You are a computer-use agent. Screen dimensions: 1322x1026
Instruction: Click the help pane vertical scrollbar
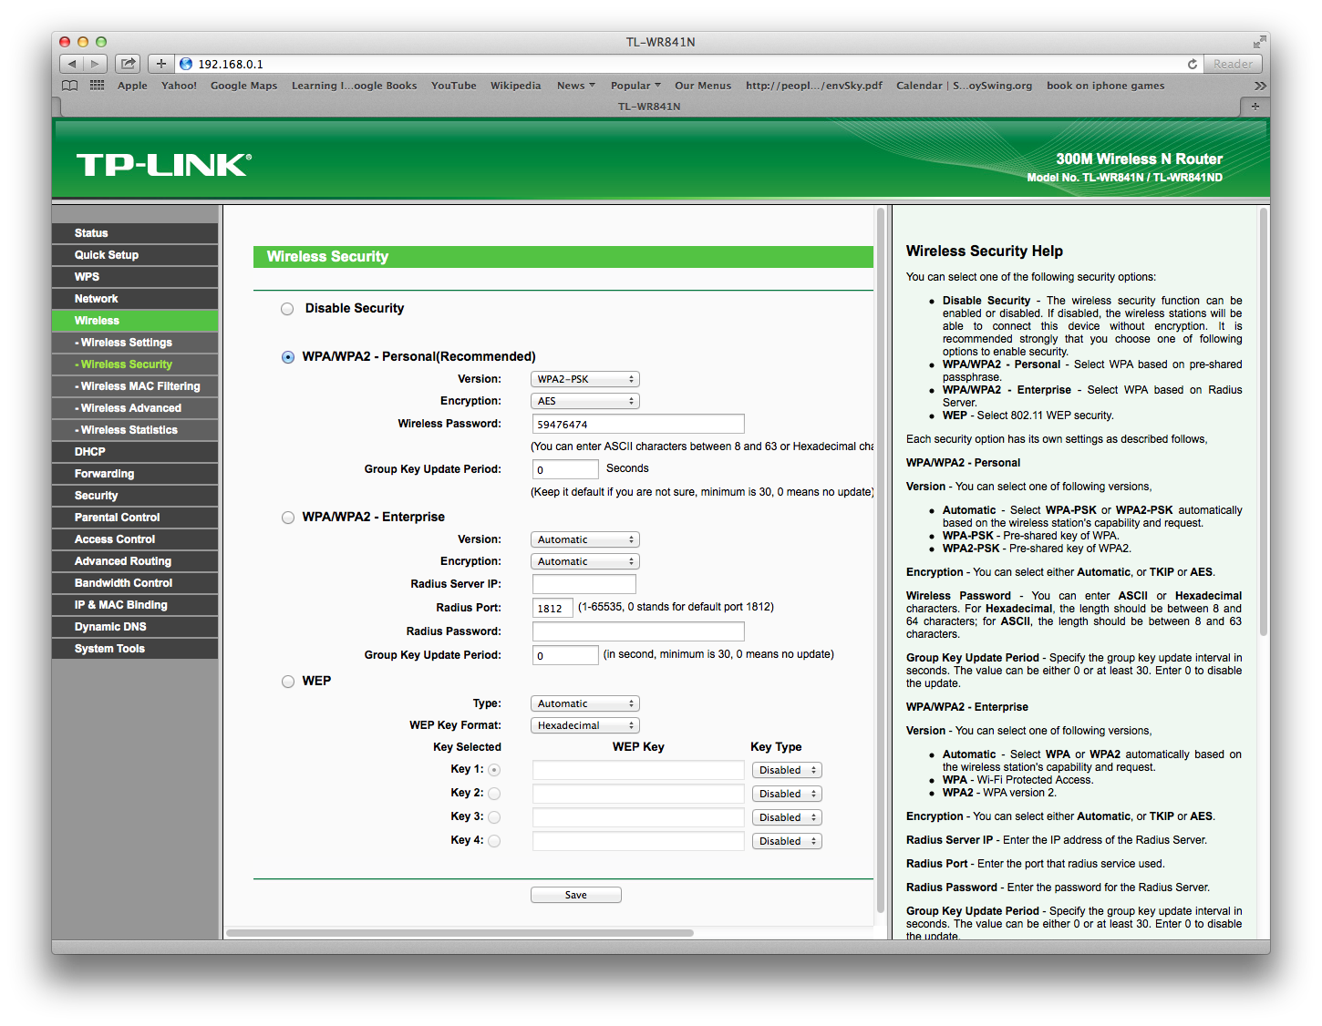(1264, 422)
